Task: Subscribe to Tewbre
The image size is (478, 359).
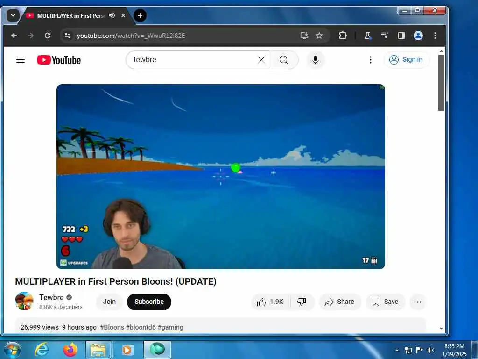Action: coord(149,302)
